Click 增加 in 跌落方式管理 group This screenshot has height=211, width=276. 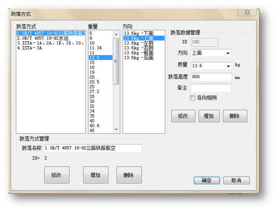pos(96,175)
